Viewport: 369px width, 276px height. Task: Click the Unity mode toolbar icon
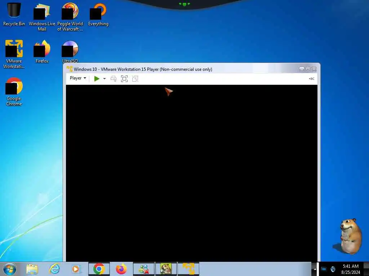(x=135, y=79)
